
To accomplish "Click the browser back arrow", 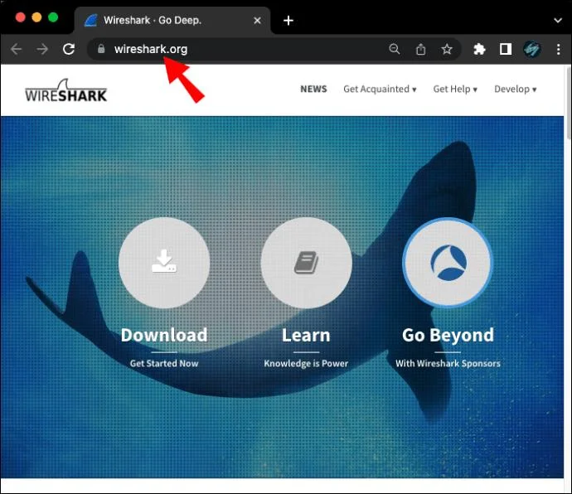I will point(17,49).
